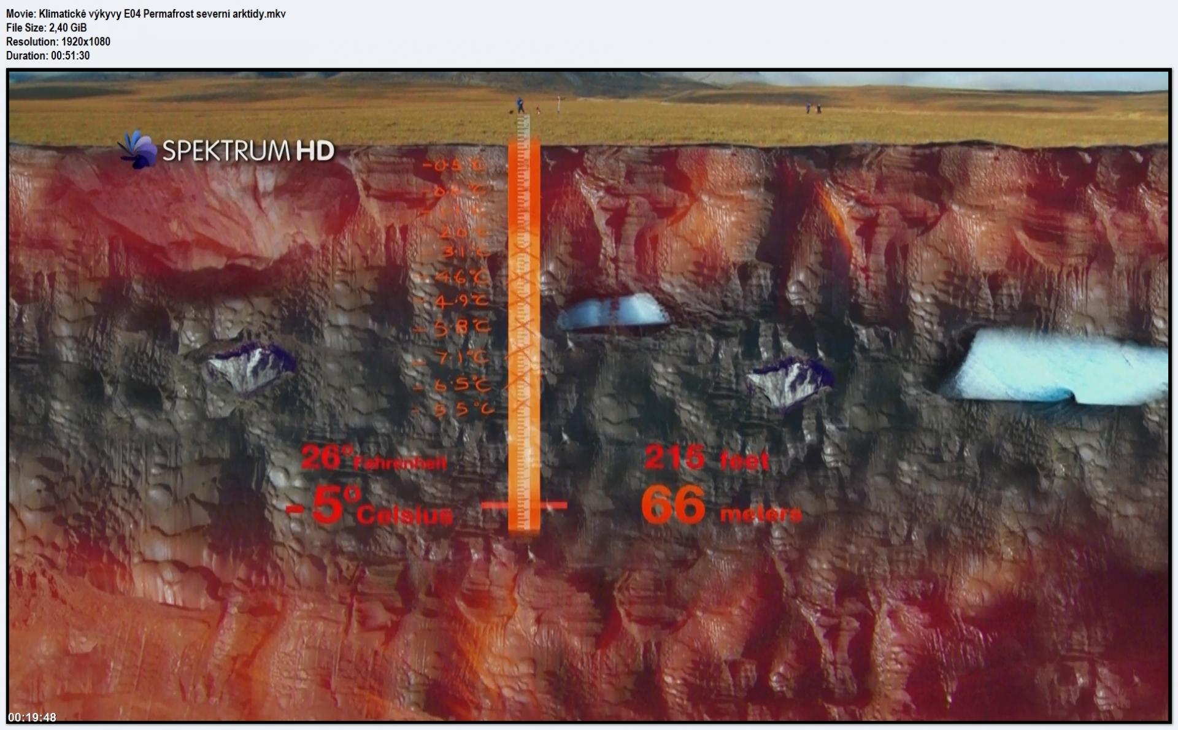The image size is (1178, 730).
Task: Click the person in blue above borehole
Action: (520, 105)
